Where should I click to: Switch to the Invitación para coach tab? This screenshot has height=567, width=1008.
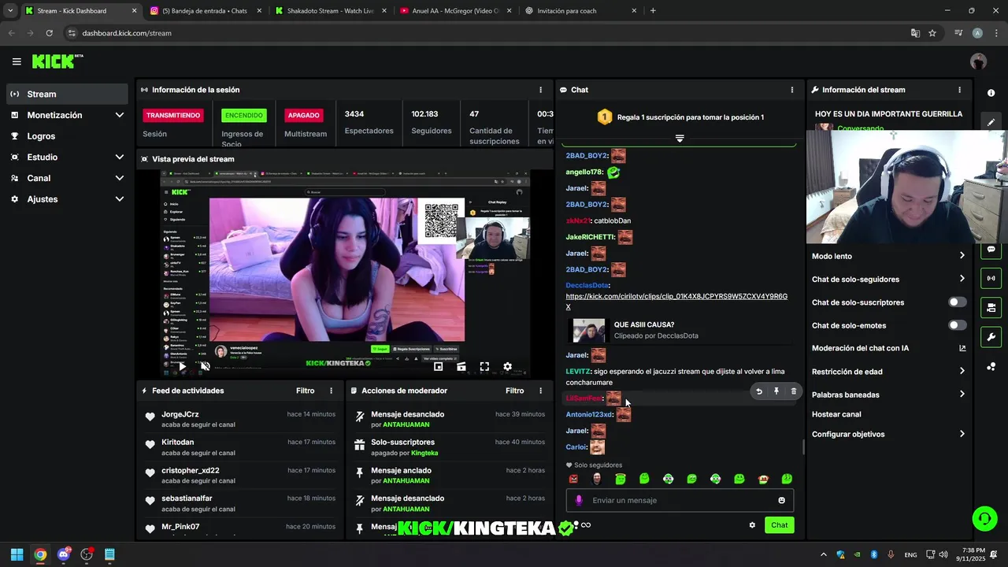580,11
